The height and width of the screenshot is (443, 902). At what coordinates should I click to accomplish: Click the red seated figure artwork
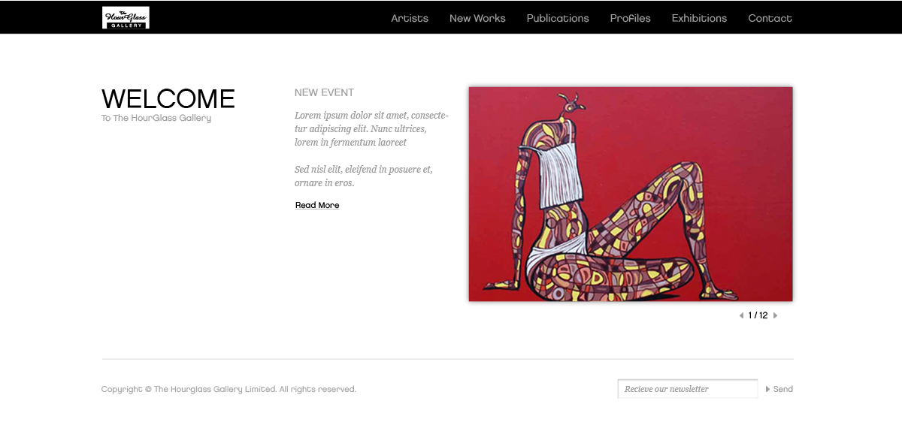[630, 193]
